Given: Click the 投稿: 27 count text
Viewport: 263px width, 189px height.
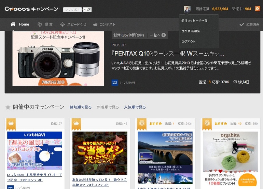Looking at the screenshot, I should (x=56, y=123).
